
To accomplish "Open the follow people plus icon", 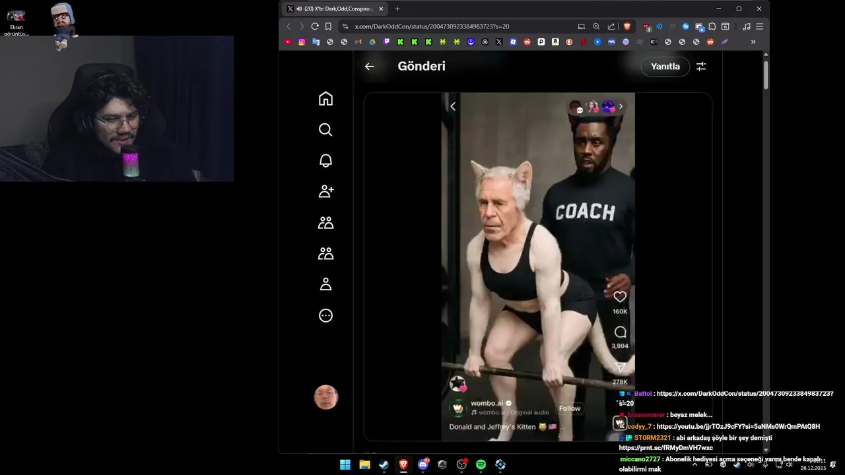I will [325, 191].
